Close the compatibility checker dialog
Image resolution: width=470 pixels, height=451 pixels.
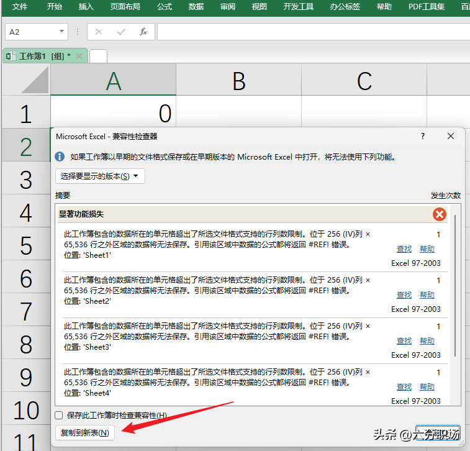pyautogui.click(x=451, y=136)
